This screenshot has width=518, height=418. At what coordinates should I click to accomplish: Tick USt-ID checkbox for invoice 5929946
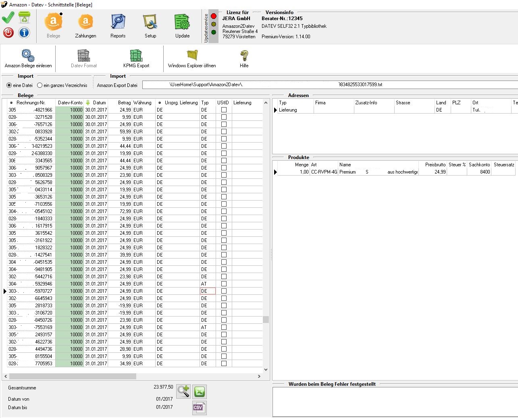coord(224,284)
